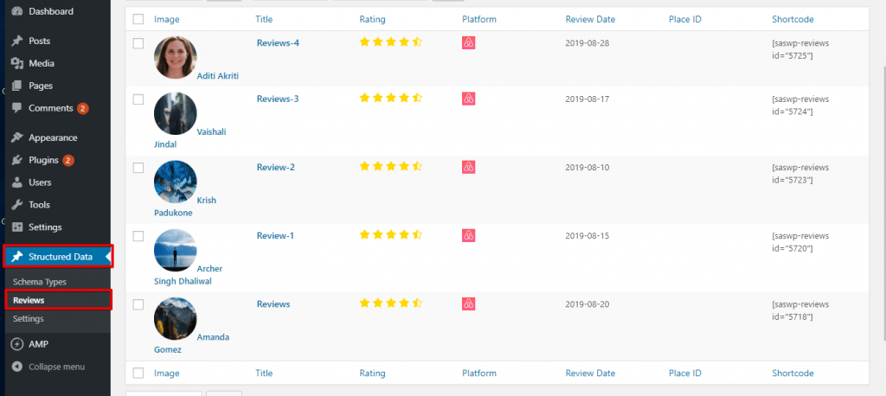Viewport: 886px width, 396px height.
Task: Sort reviews by Title column header
Action: pyautogui.click(x=264, y=19)
